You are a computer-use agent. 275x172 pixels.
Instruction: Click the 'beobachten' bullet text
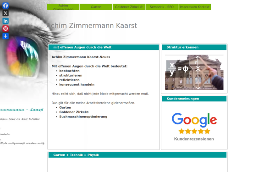tap(69, 71)
